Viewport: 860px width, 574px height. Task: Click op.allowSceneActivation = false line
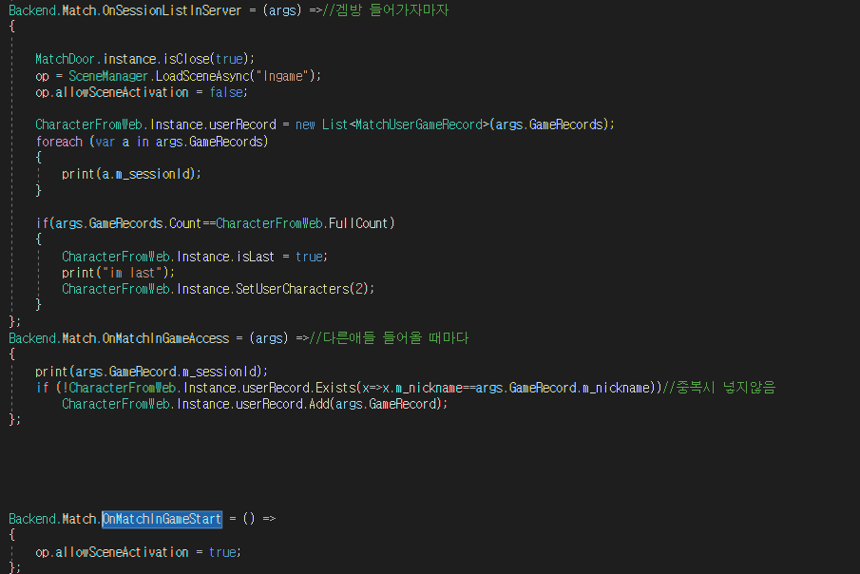click(x=142, y=92)
